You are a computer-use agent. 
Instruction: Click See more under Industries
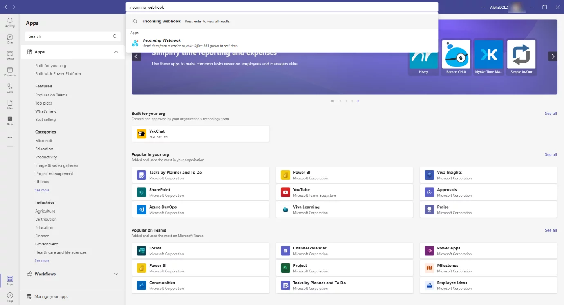[x=42, y=260]
